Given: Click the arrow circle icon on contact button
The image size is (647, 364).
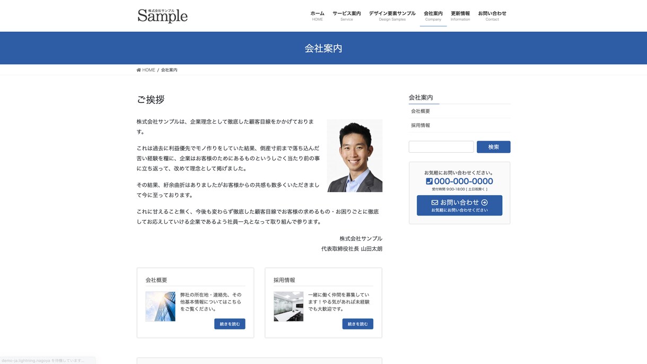Looking at the screenshot, I should (x=484, y=202).
